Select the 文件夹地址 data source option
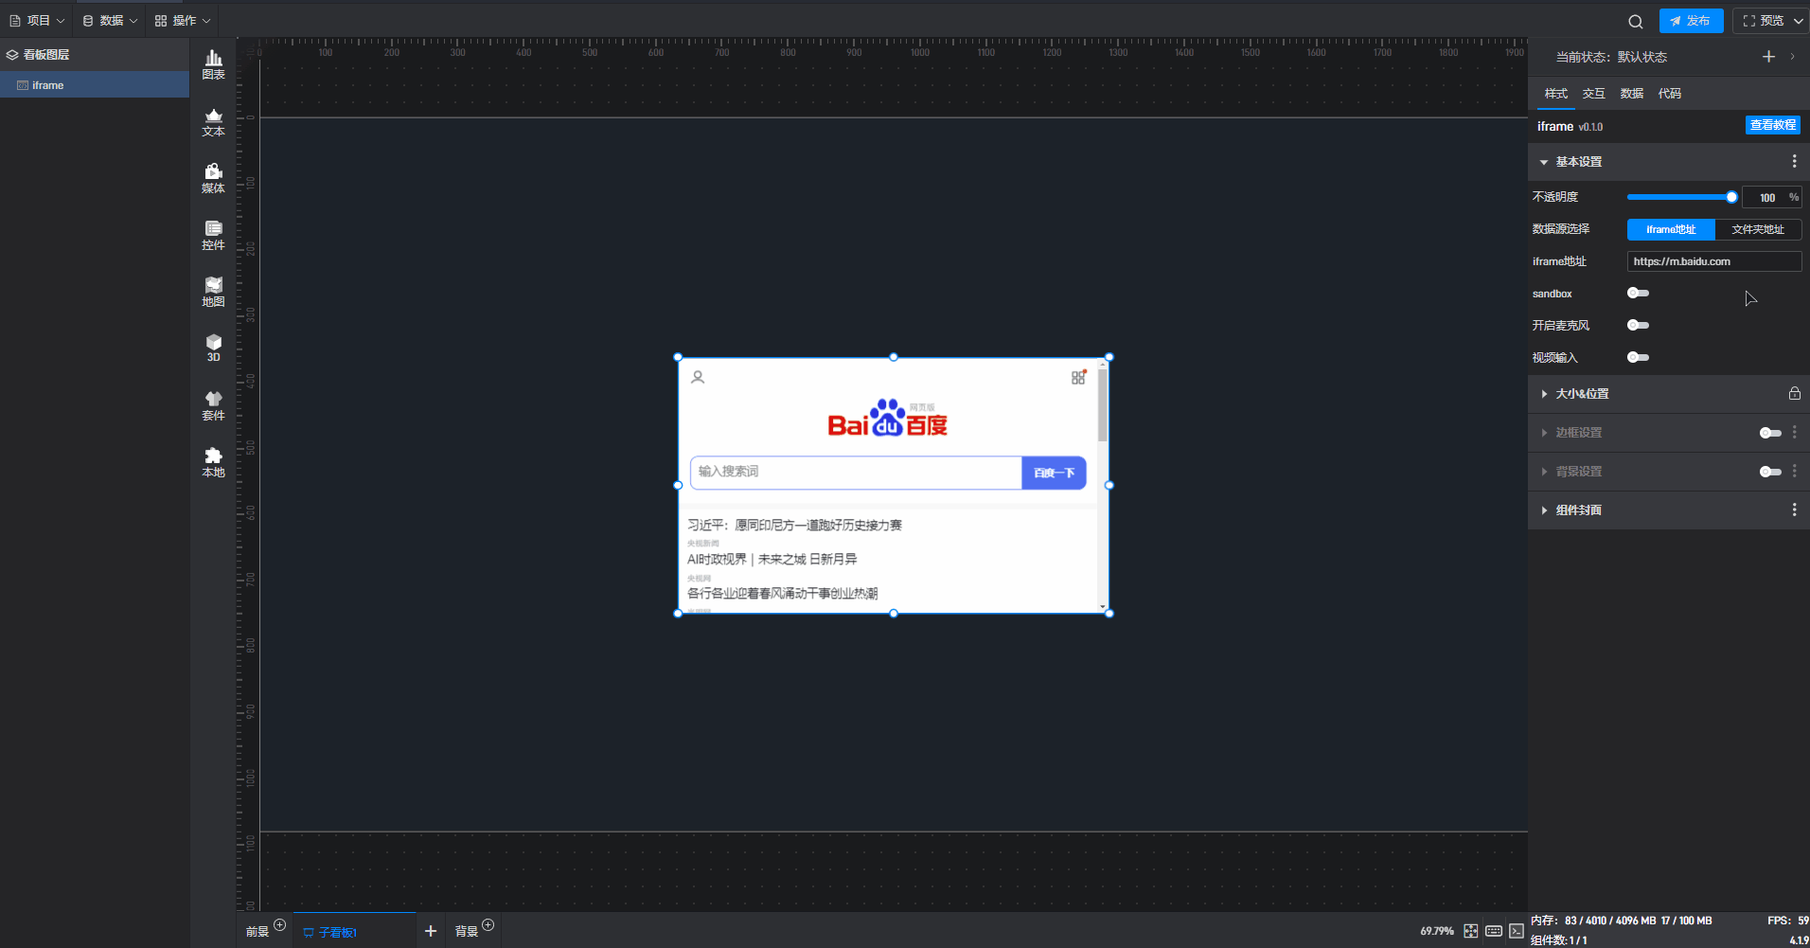1810x948 pixels. coord(1758,229)
